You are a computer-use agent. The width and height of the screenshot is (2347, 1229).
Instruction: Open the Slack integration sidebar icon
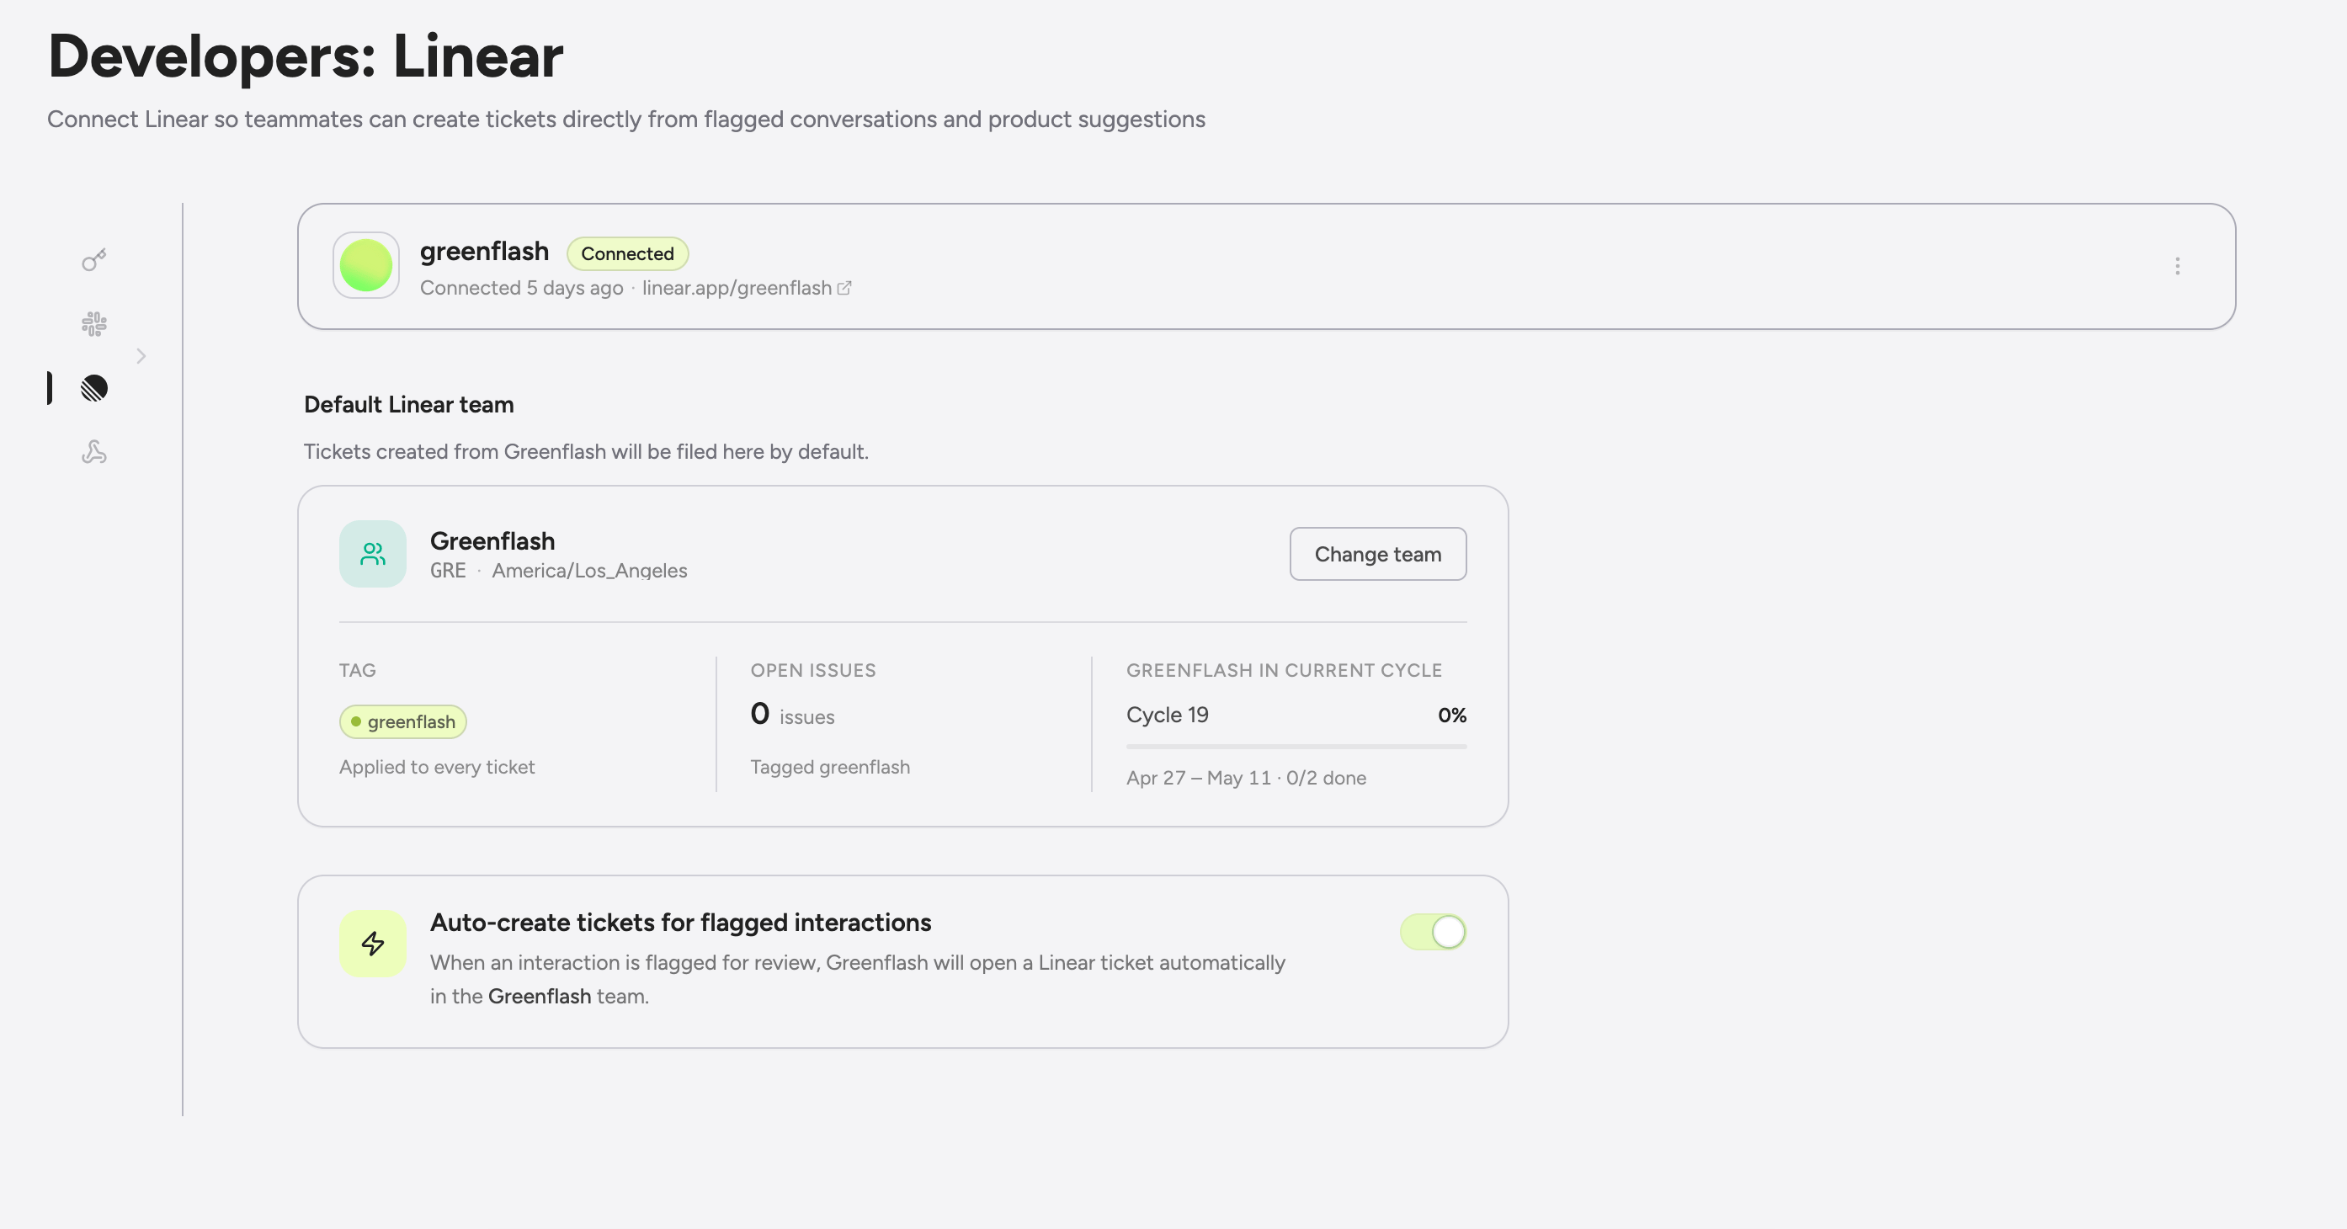(93, 324)
